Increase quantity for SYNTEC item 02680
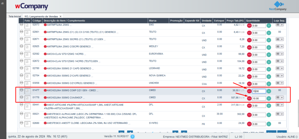Image resolution: width=299 pixels, height=139 pixels. 269,124
